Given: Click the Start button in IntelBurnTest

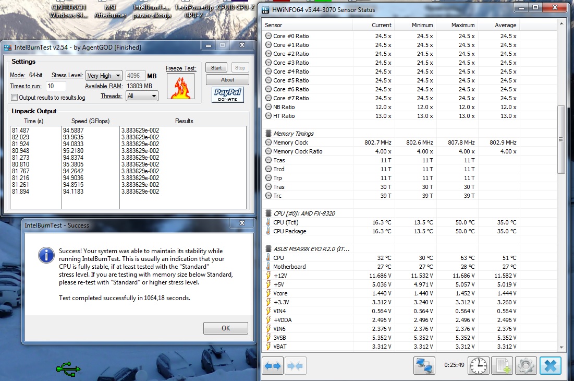Looking at the screenshot, I should [216, 68].
